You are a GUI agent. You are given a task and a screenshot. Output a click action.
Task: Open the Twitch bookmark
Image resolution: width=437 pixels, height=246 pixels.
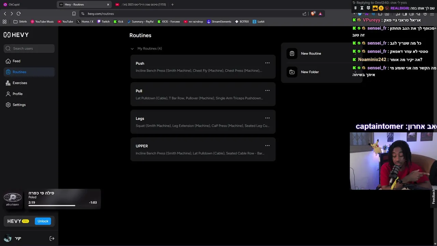103,22
